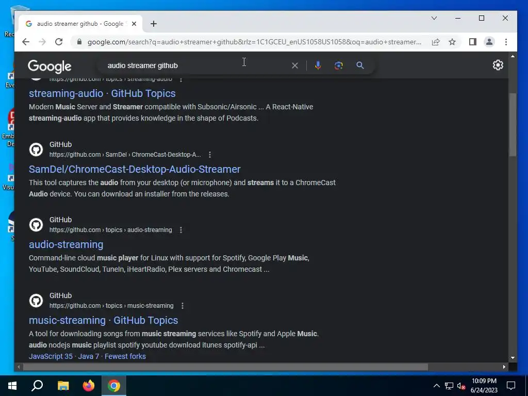Open streaming-audio · GitHub Topics link
The height and width of the screenshot is (396, 528).
pyautogui.click(x=102, y=93)
